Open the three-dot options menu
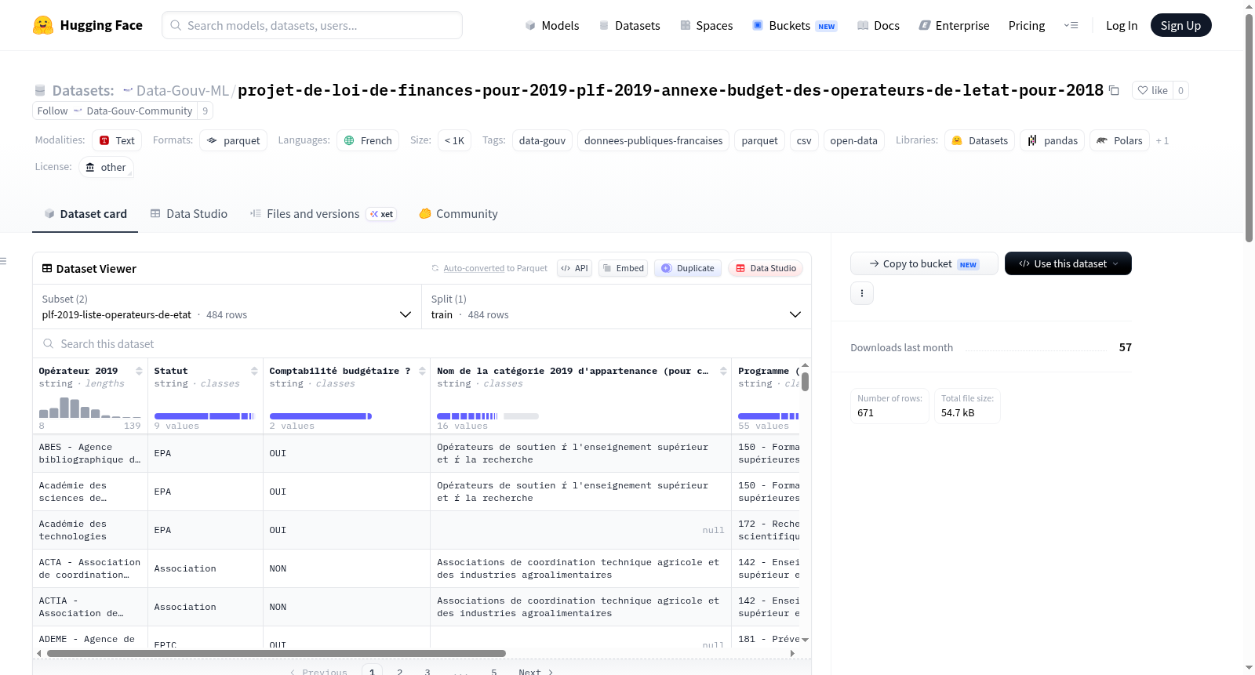Screen dimensions: 1255x675 coord(862,293)
